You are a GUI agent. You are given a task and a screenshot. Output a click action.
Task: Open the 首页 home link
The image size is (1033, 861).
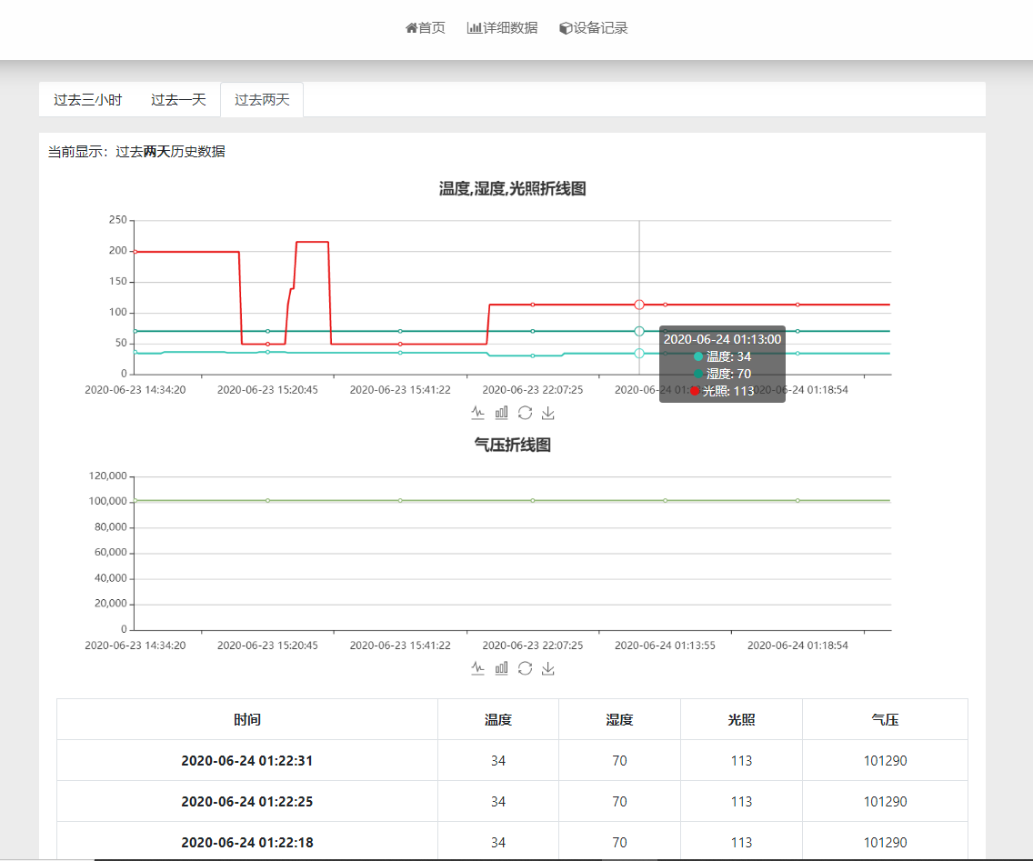pos(426,28)
